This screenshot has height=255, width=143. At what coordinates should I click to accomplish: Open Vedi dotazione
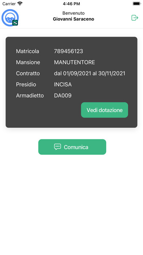point(104,110)
